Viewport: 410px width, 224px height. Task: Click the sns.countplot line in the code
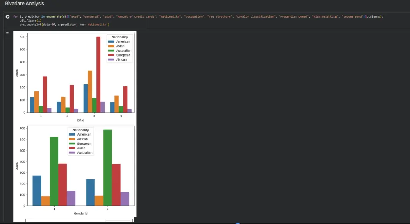pyautogui.click(x=65, y=25)
